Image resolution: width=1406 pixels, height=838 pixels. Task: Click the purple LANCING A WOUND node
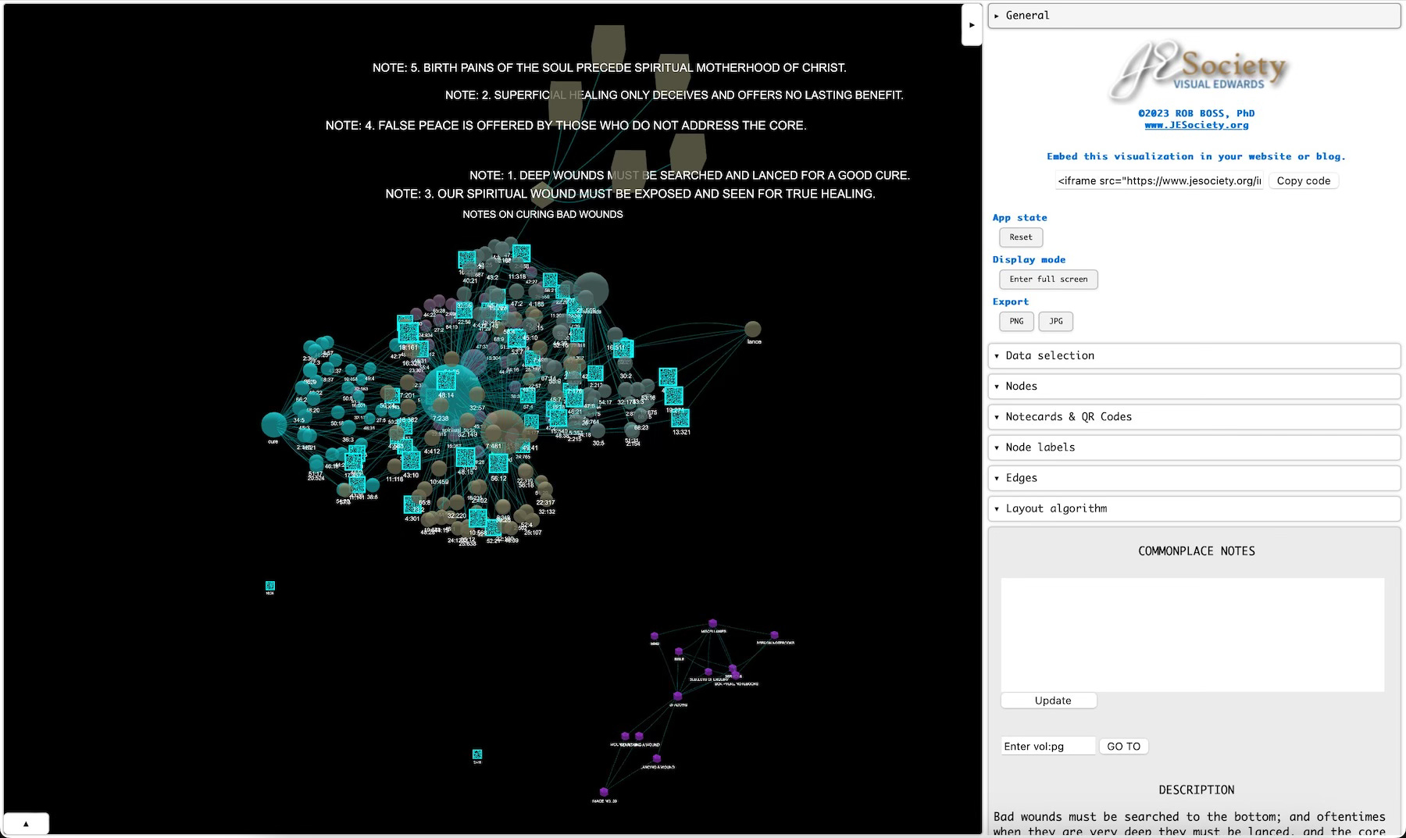click(x=656, y=758)
